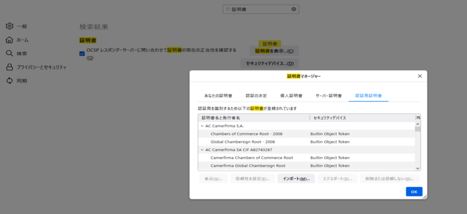This screenshot has width=467, height=214.
Task: Click the 削除または信頼しない button
Action: [x=389, y=179]
